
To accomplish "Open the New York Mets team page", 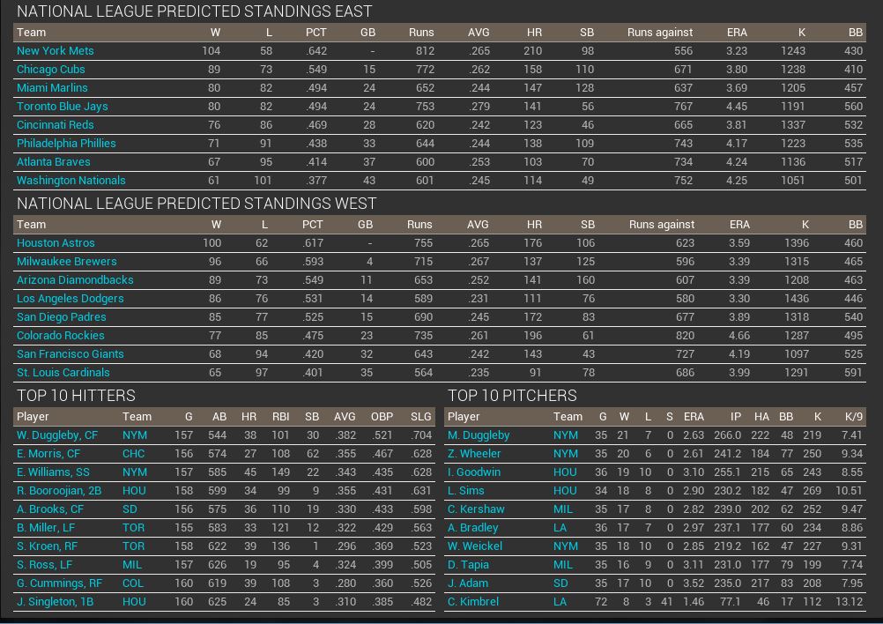I will (x=55, y=51).
